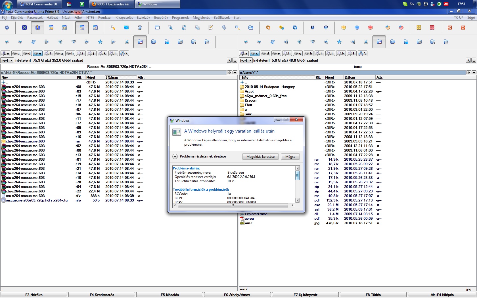The image size is (477, 298).
Task: Click the F5 Másolás button
Action: click(x=170, y=295)
